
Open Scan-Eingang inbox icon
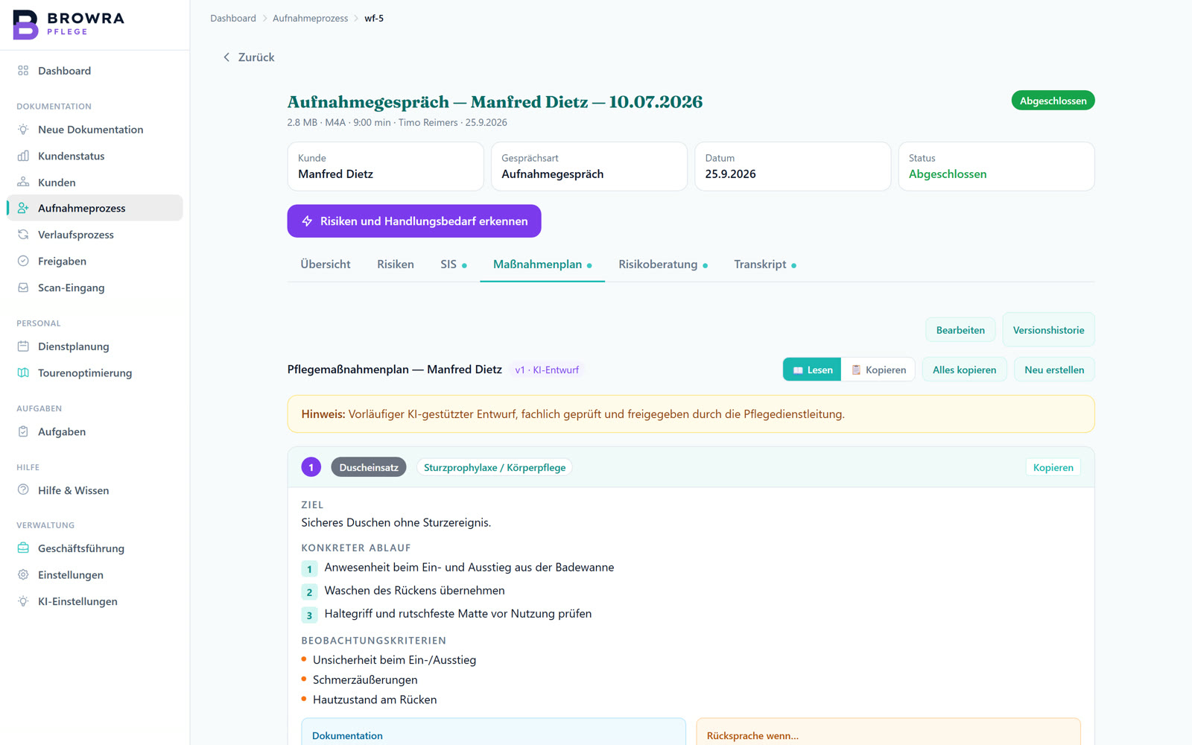23,288
